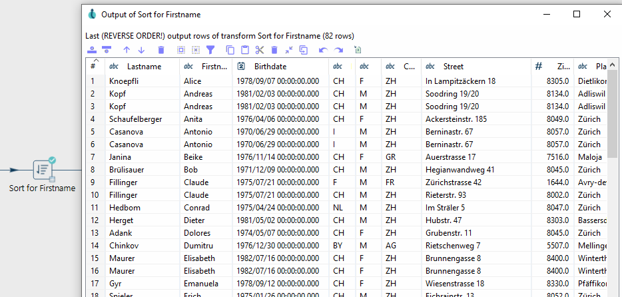Select all rows using dotted square icon
The width and height of the screenshot is (622, 297).
[x=181, y=50]
